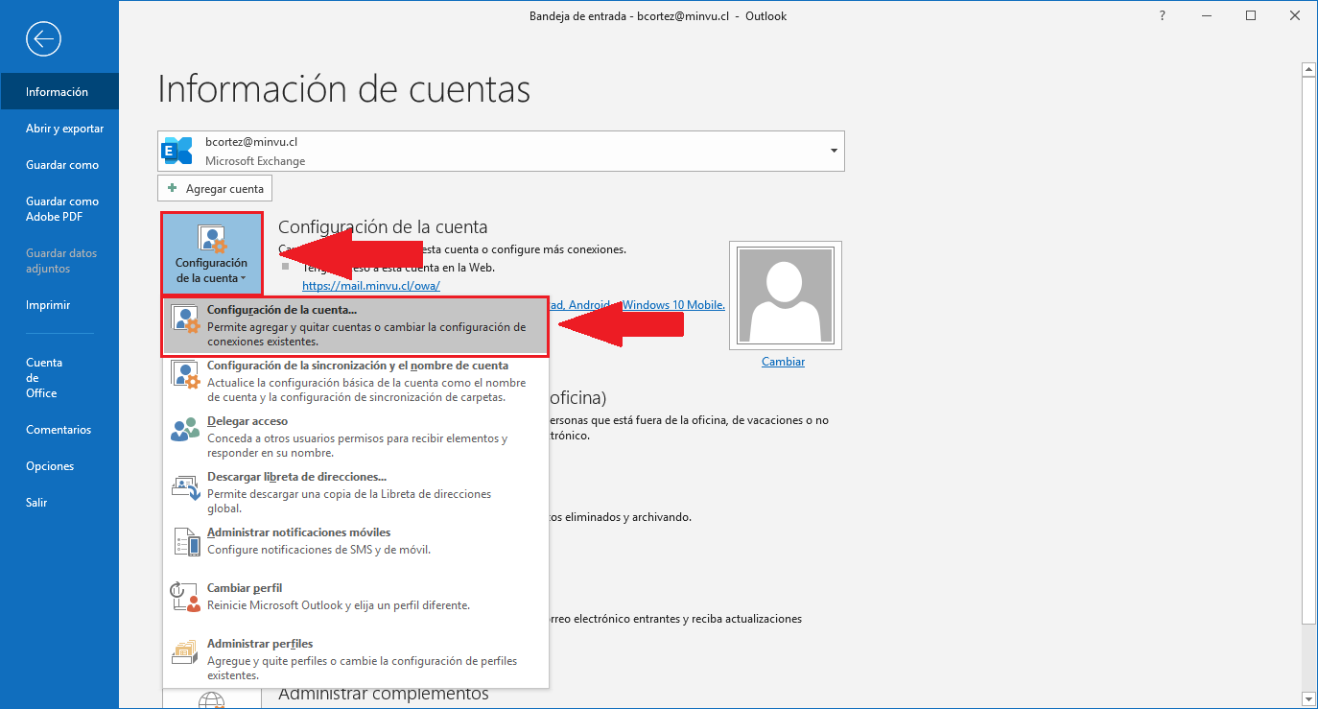The image size is (1318, 709).
Task: Select Configuración de la cuenta... menu entry
Action: (356, 326)
